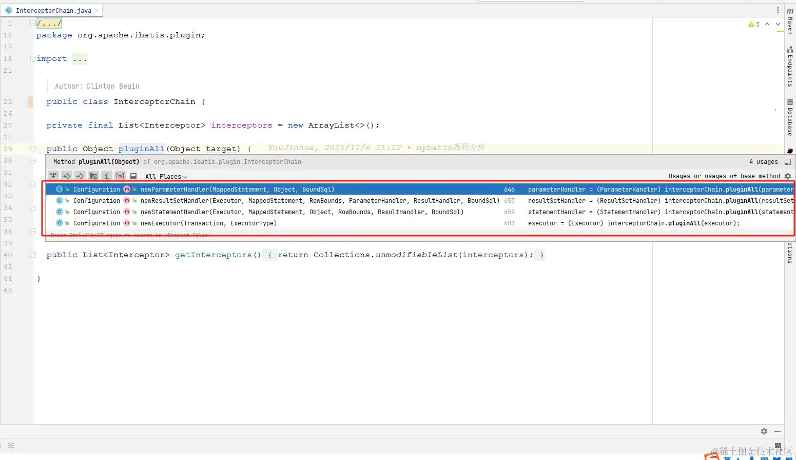Go to next highlighted error arrow

[778, 24]
